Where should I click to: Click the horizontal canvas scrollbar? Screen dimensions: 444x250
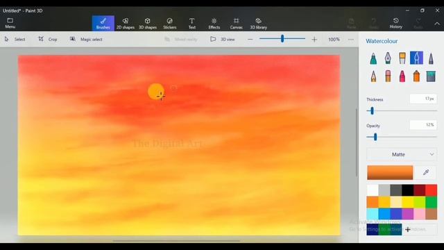[176, 241]
